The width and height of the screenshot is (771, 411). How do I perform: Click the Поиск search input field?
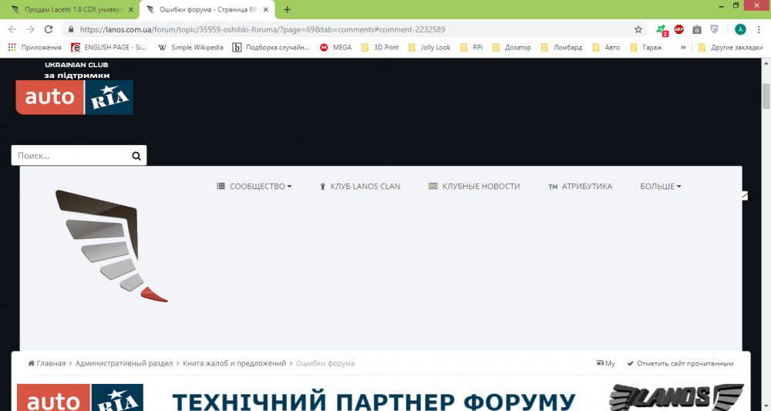[69, 156]
